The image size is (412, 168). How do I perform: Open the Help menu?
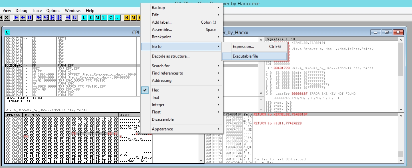90,11
